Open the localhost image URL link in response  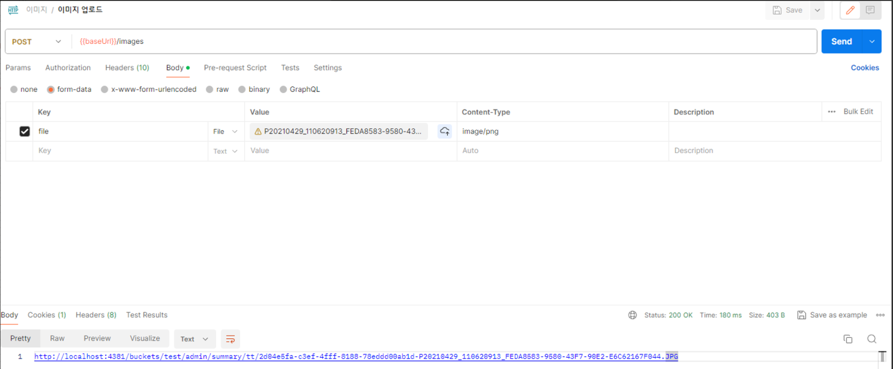pos(356,357)
